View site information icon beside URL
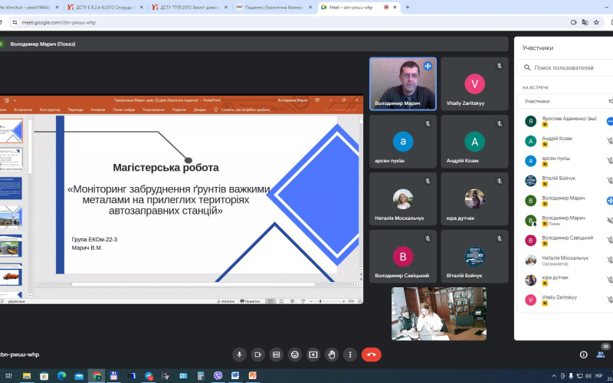 pyautogui.click(x=15, y=22)
